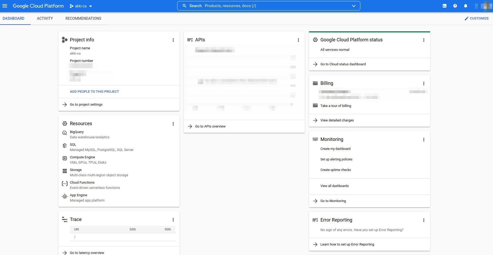
Task: Go to APIs overview link
Action: click(x=210, y=126)
